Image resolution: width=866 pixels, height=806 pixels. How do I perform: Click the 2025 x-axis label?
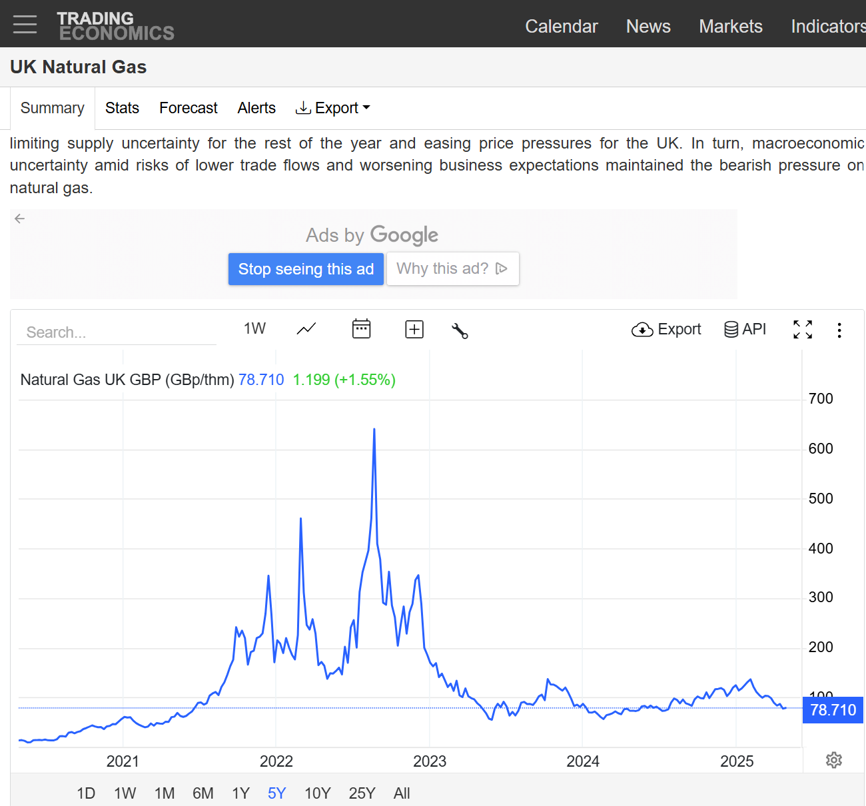pyautogui.click(x=737, y=761)
